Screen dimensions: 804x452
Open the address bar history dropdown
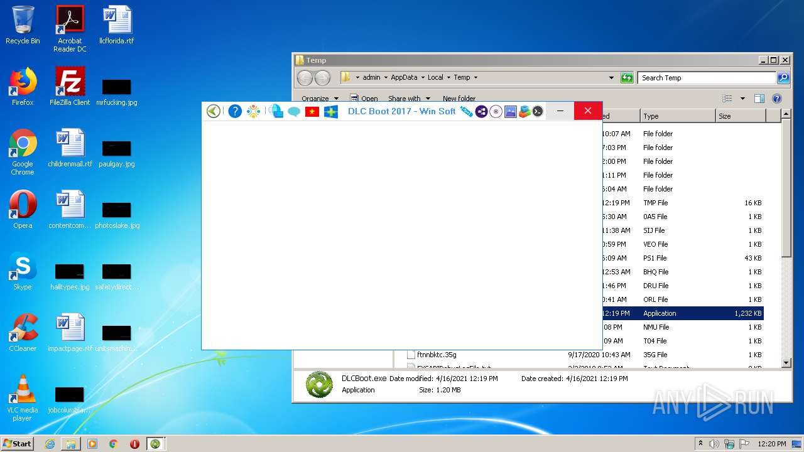(611, 78)
